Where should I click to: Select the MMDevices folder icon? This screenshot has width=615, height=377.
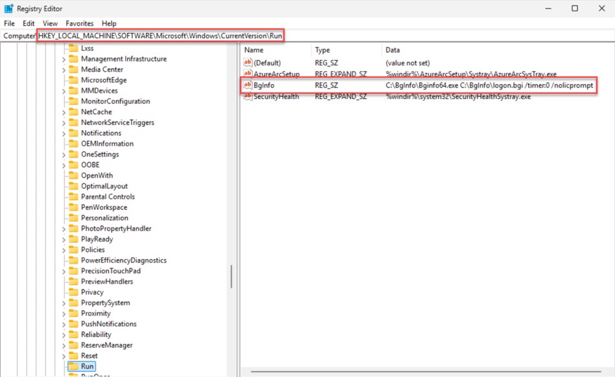(x=73, y=91)
